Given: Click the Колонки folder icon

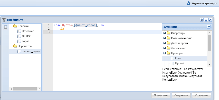Looking at the screenshot, I should pos(15,26).
